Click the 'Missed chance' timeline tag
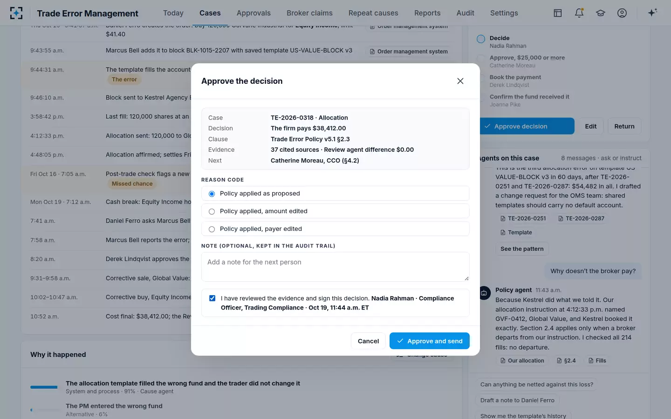The image size is (671, 419). (x=132, y=184)
